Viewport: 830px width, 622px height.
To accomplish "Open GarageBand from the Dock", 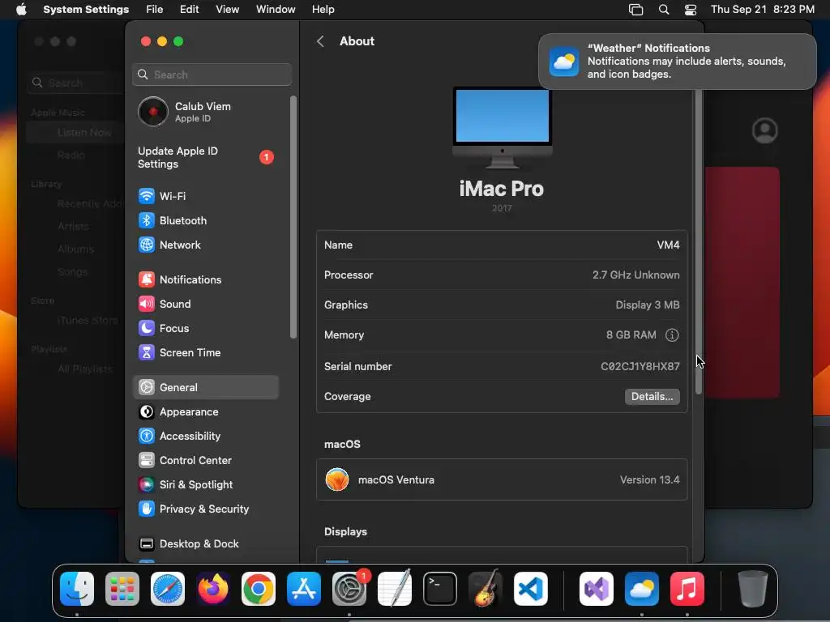I will click(x=485, y=589).
